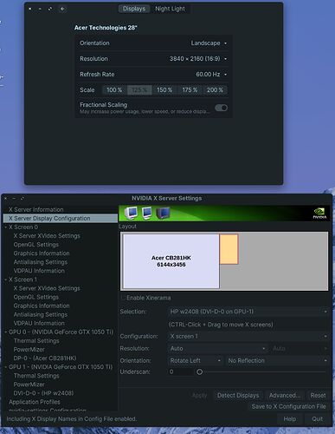The image size is (335, 434).
Task: Open the Rotate Left orientation dropdown
Action: [196, 360]
